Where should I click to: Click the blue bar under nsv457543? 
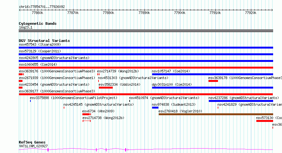click(x=146, y=48)
